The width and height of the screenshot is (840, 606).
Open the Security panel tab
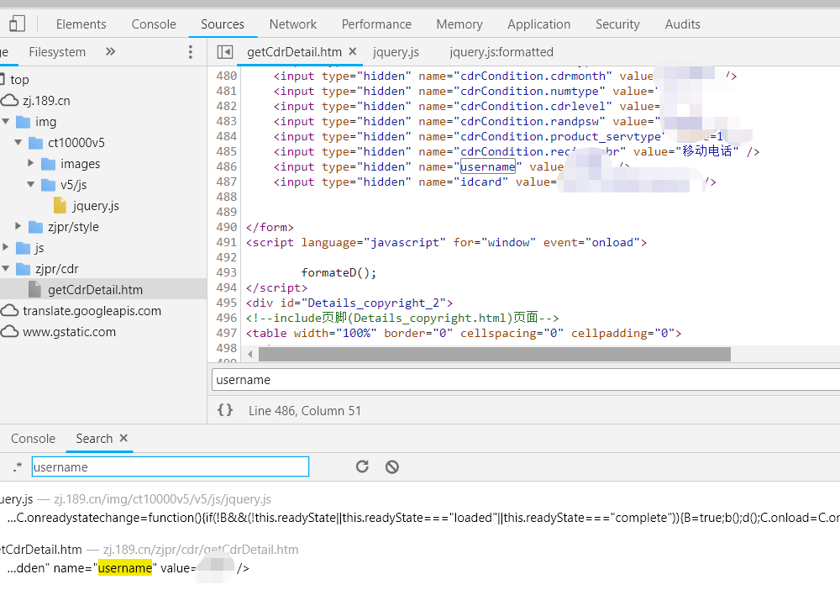pyautogui.click(x=617, y=24)
